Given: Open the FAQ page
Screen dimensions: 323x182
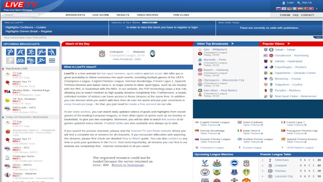Looking at the screenshot, I should (x=295, y=15).
